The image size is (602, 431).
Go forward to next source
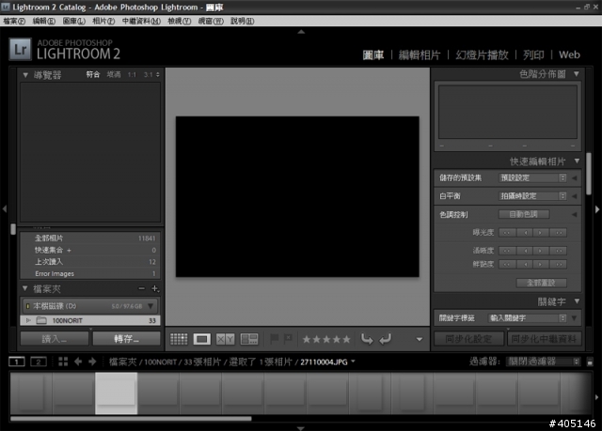[92, 362]
